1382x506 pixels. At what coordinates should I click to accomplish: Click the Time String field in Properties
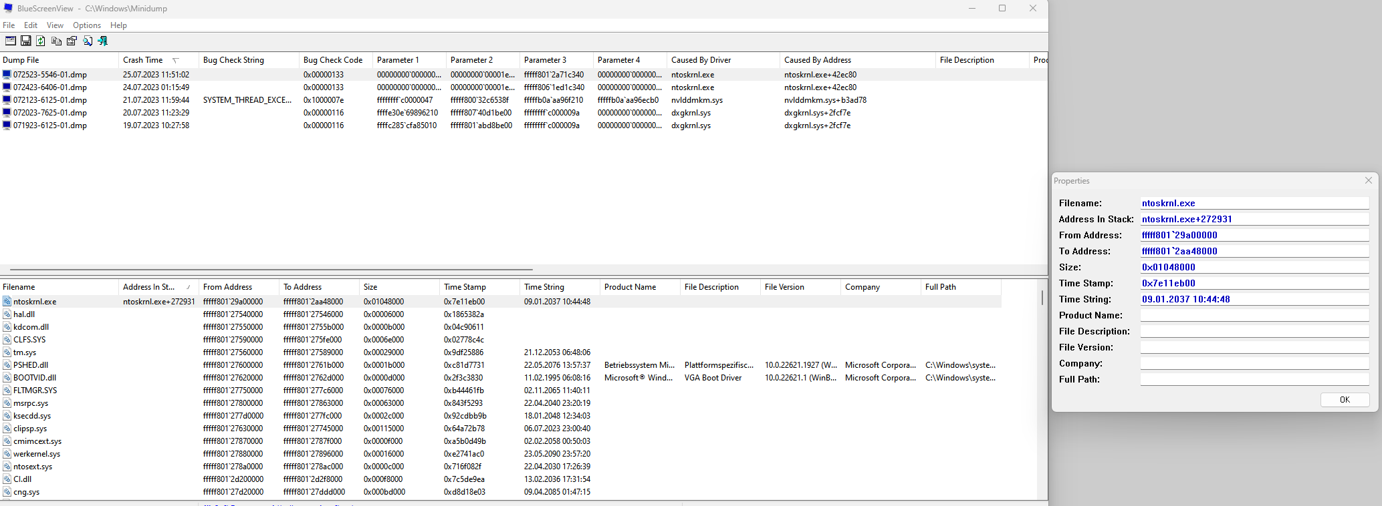click(x=1254, y=299)
